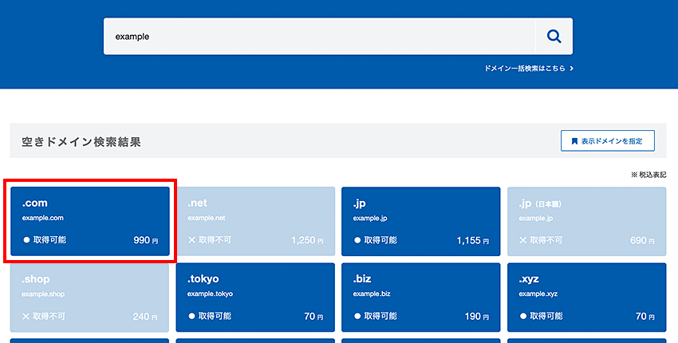Click the availability dot on .tokyo card

pyautogui.click(x=191, y=317)
